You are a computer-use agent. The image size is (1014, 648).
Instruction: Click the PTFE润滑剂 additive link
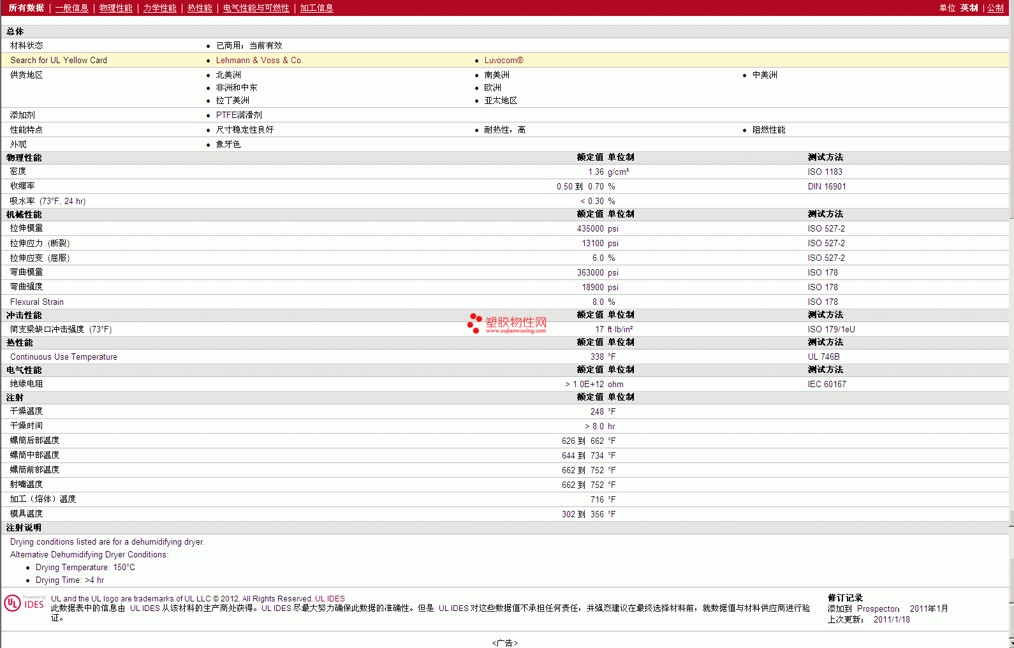click(239, 115)
